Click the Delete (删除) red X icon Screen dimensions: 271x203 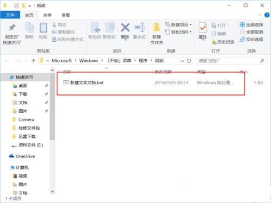125,28
